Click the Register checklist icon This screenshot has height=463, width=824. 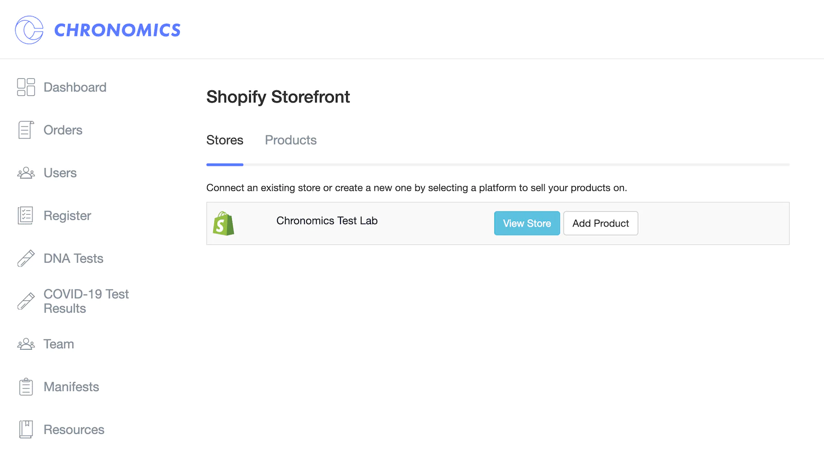(x=26, y=216)
